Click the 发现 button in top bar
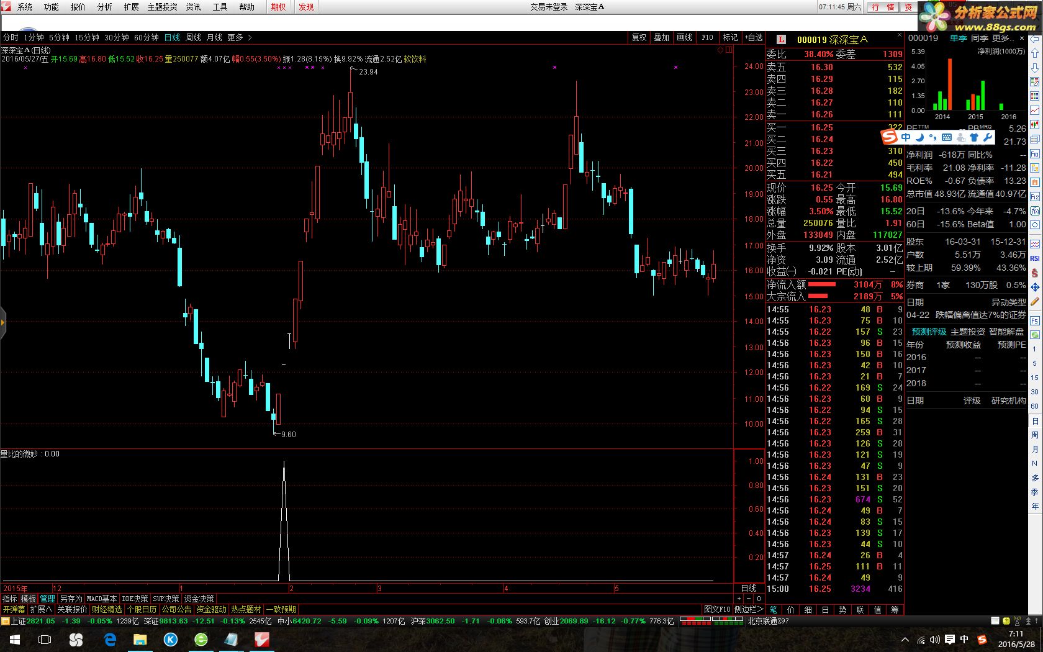1043x652 pixels. [306, 7]
